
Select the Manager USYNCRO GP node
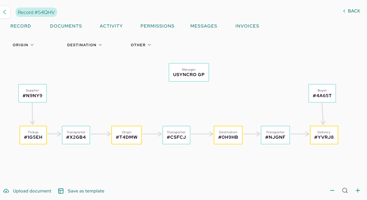[x=189, y=72]
